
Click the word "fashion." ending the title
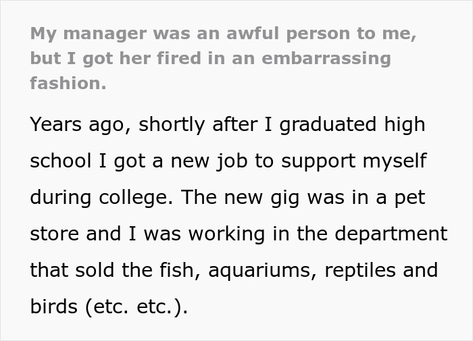(68, 83)
